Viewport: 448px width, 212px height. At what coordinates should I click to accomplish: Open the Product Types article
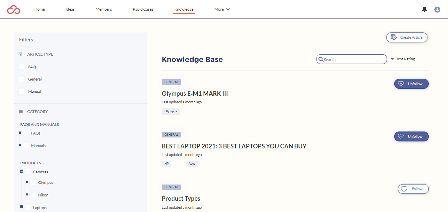(181, 199)
